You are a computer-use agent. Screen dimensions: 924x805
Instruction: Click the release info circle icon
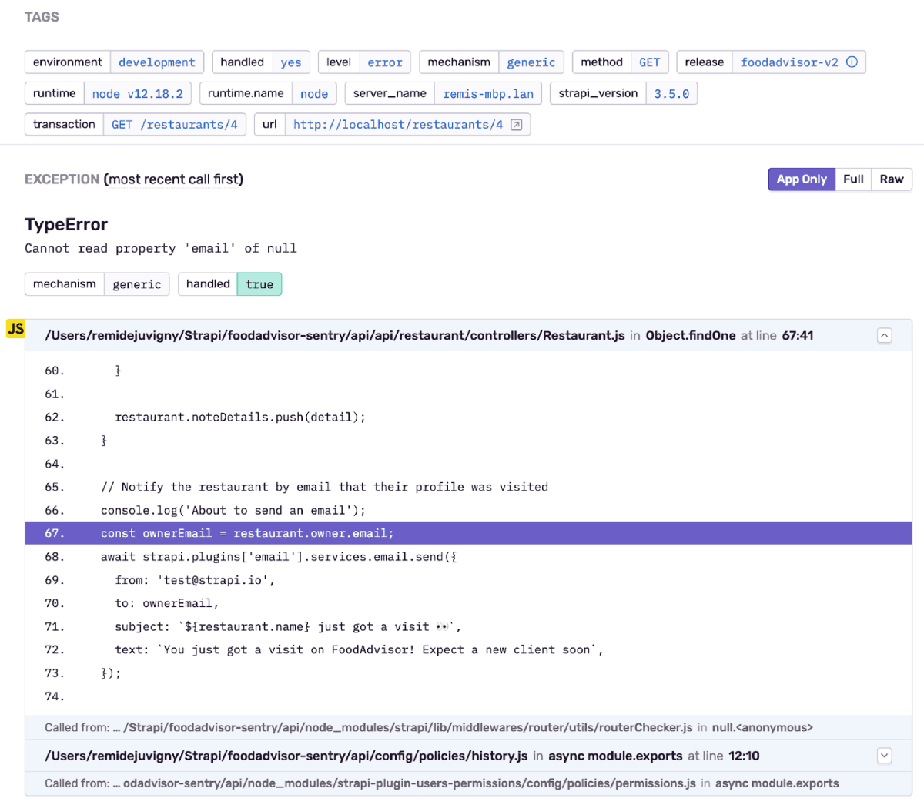[852, 62]
